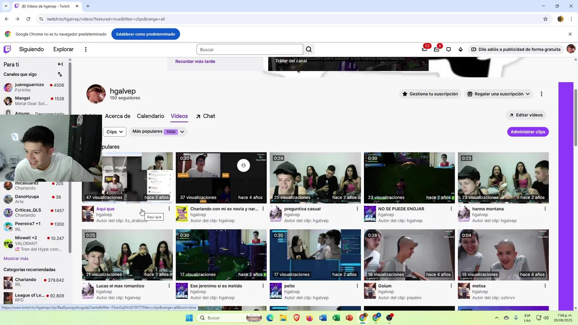The height and width of the screenshot is (325, 578).
Task: Open the Bits diamond icon
Action: click(461, 49)
